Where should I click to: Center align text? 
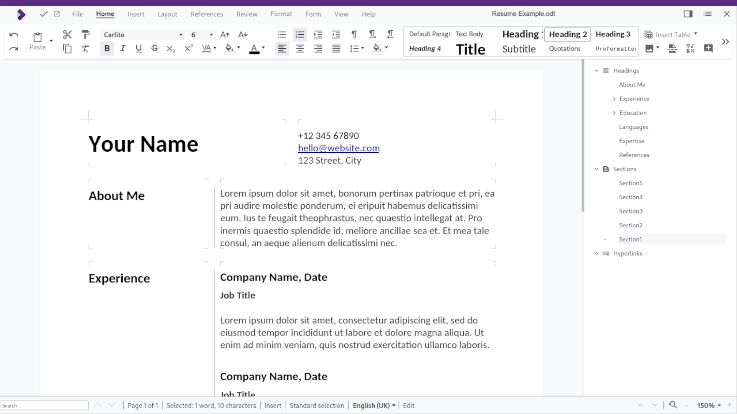pyautogui.click(x=300, y=49)
